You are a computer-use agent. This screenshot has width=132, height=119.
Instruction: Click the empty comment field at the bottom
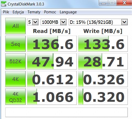click(67, 112)
